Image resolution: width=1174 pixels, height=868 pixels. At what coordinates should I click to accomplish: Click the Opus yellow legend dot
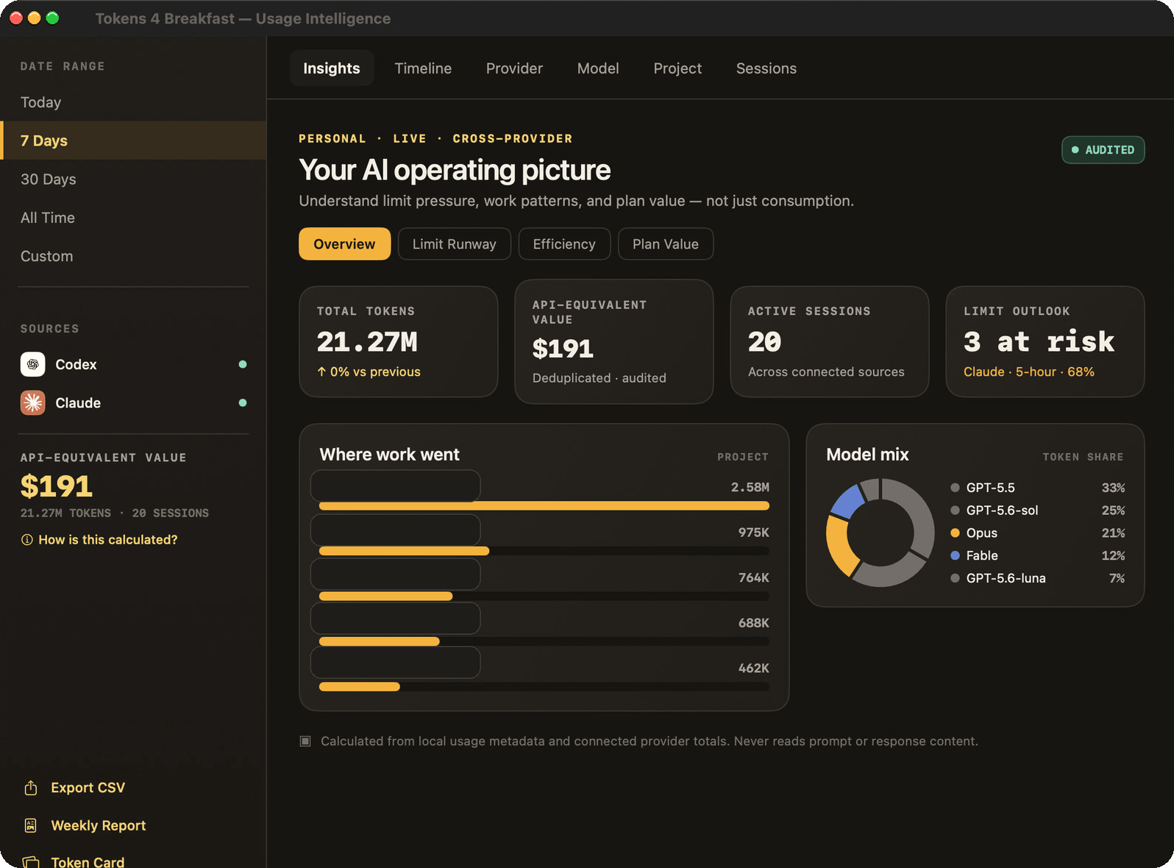[955, 533]
